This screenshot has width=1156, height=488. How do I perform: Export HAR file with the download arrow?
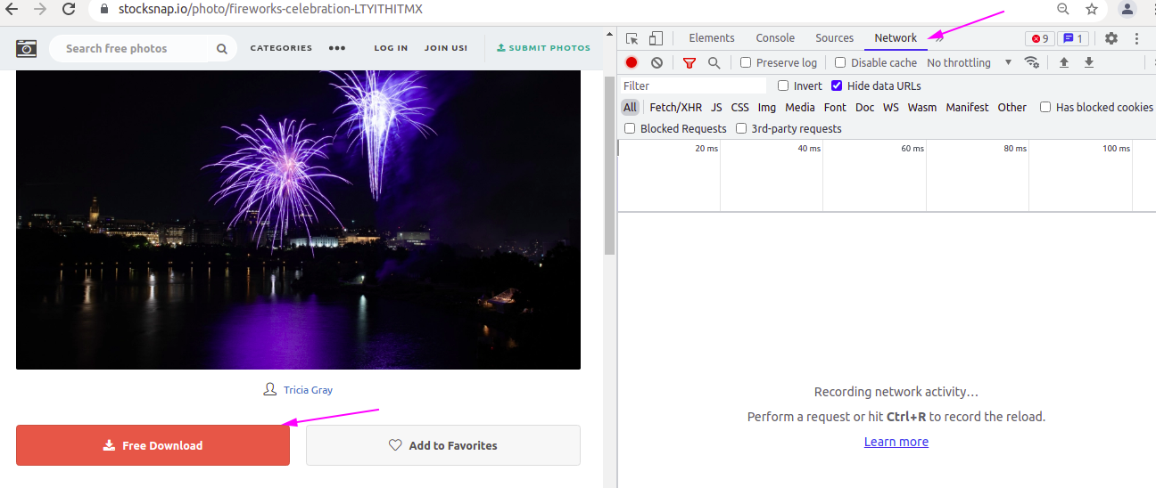[x=1088, y=62]
